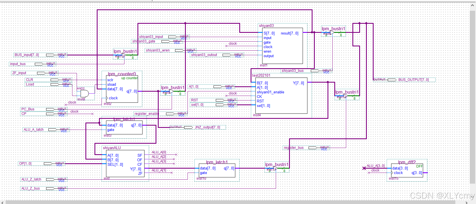Pick the tri-state buffer symbol labeled inst5
476x204 pixels.
click(171, 91)
